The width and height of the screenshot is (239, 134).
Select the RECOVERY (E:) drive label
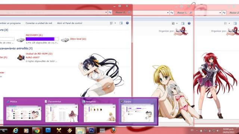click(34, 35)
